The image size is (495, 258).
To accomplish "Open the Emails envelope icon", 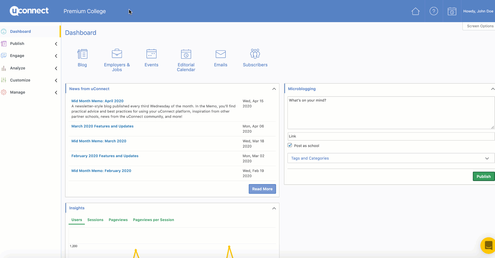I will 220,54.
